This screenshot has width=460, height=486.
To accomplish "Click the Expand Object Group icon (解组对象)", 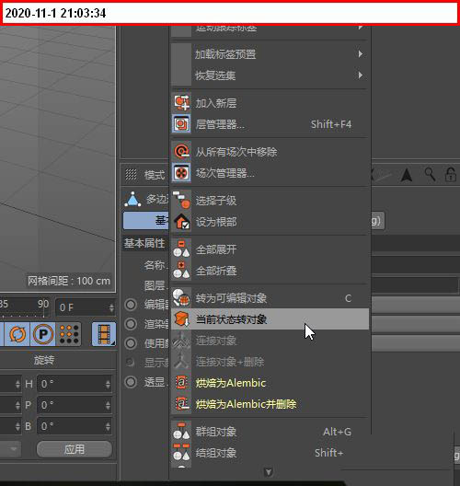I will coord(181,453).
